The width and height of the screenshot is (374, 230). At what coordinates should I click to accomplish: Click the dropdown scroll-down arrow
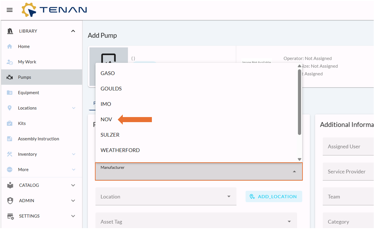[x=299, y=159]
